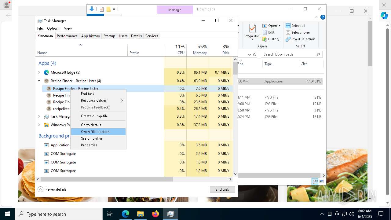Open Task Manager View menu

click(68, 28)
